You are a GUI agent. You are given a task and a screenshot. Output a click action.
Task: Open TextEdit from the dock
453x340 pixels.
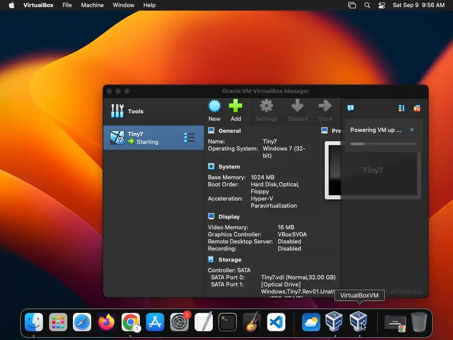[203, 322]
